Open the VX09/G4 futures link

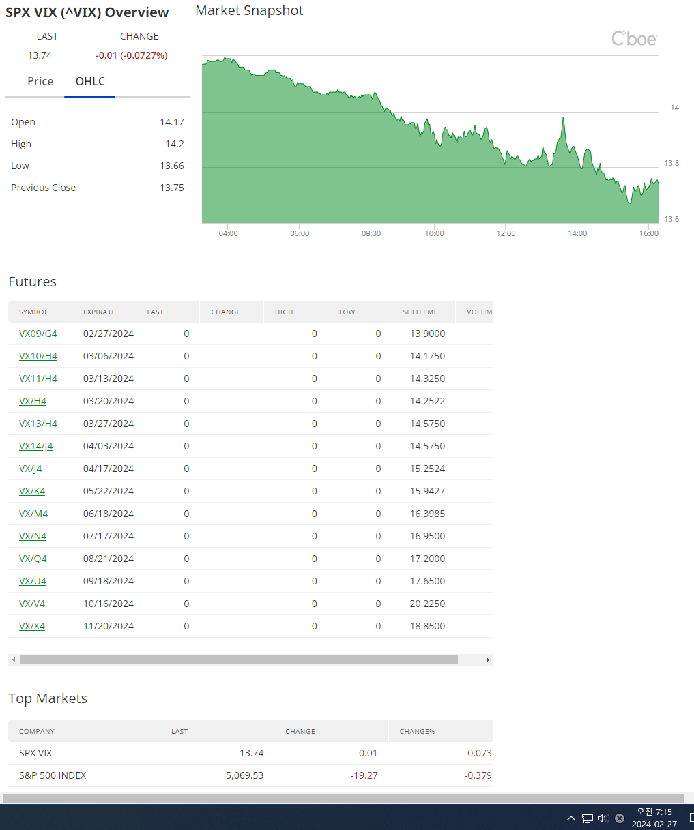[38, 334]
